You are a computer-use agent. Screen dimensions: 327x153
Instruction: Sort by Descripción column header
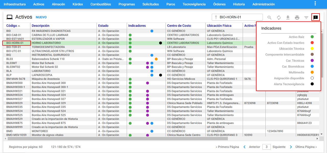coord(41,26)
